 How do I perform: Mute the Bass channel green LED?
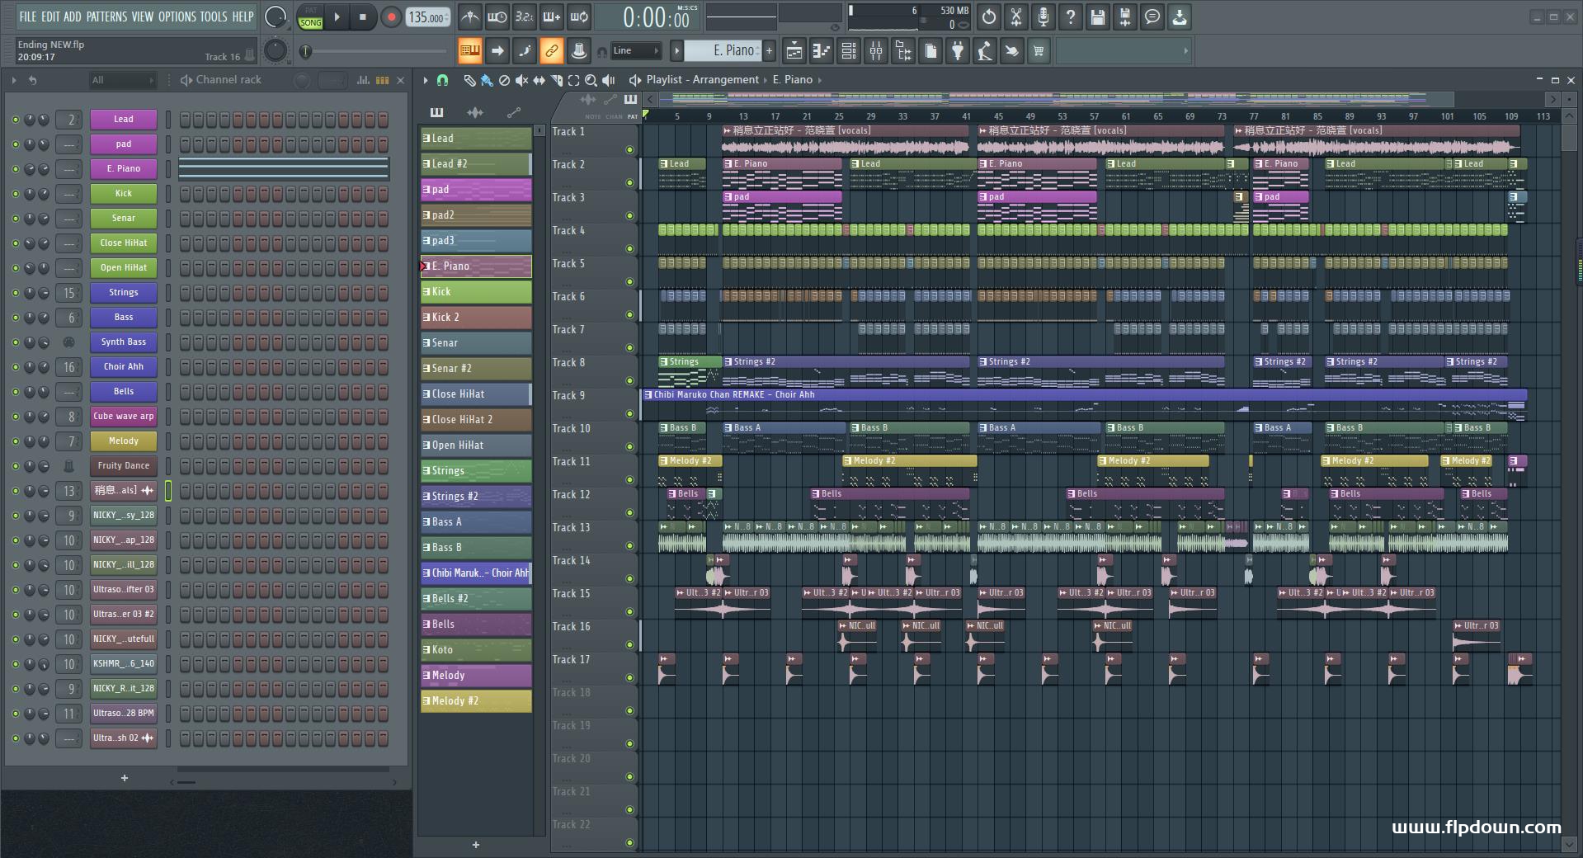point(15,318)
